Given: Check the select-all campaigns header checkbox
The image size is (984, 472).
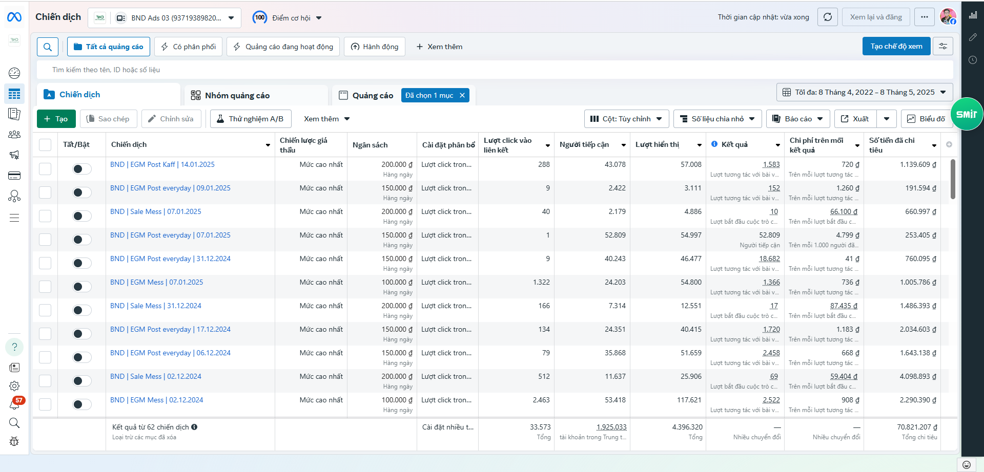Looking at the screenshot, I should tap(45, 145).
